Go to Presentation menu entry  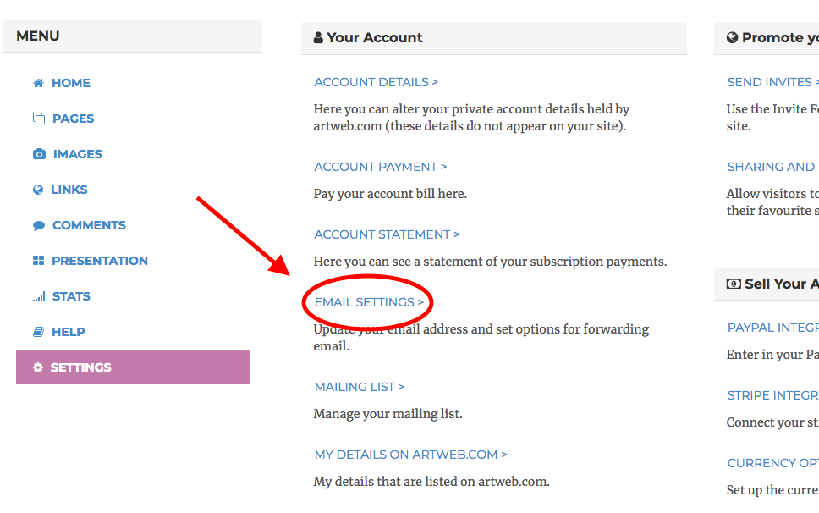coord(99,261)
